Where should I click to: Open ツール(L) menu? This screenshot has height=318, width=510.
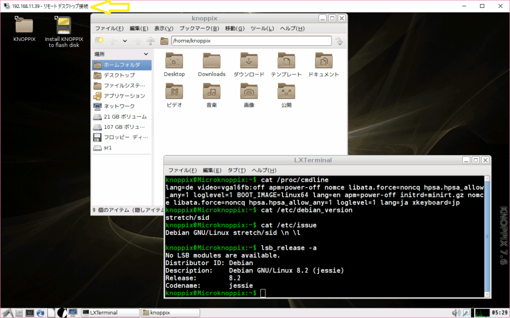tap(262, 28)
